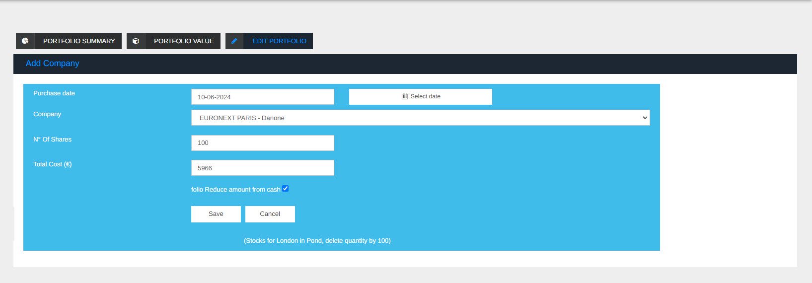Focus the Purchase date field showing 10-06-2024
The width and height of the screenshot is (812, 283).
262,97
